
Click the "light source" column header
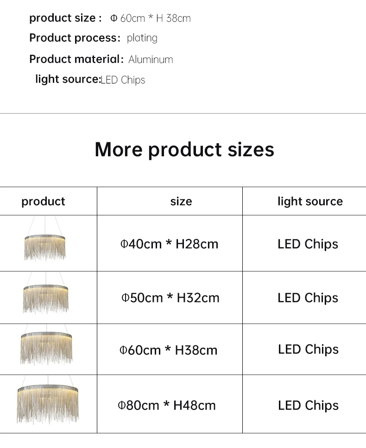click(310, 201)
